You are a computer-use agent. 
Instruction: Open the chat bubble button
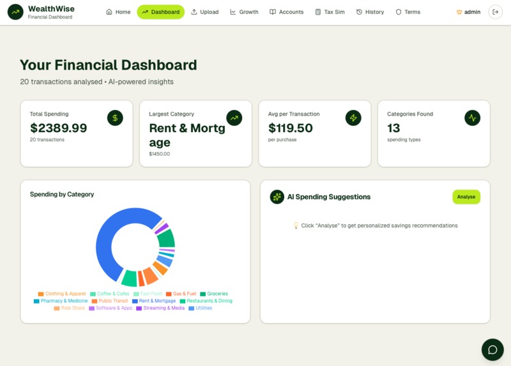tap(492, 349)
